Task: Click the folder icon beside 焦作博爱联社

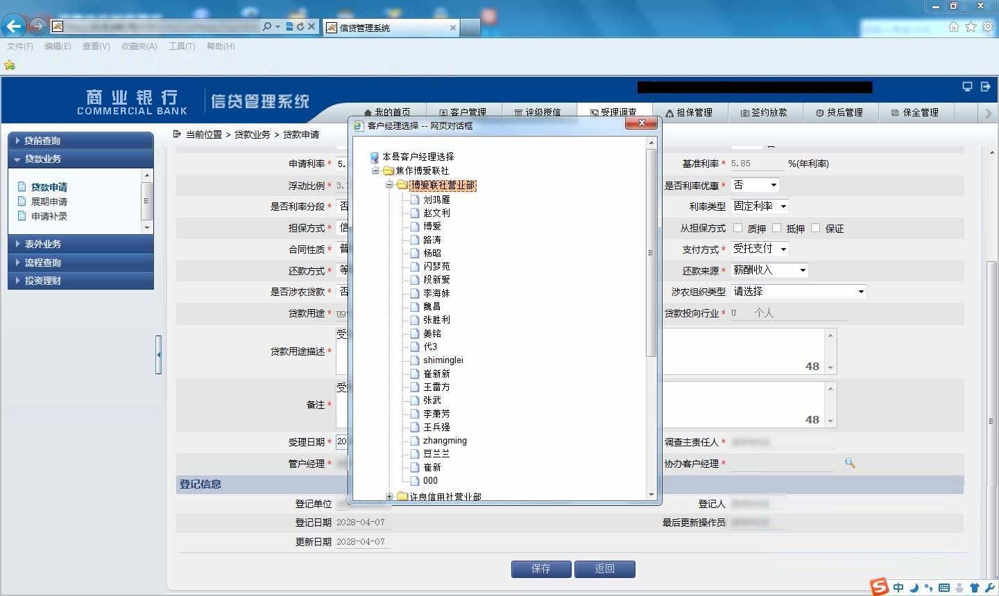Action: click(x=388, y=170)
